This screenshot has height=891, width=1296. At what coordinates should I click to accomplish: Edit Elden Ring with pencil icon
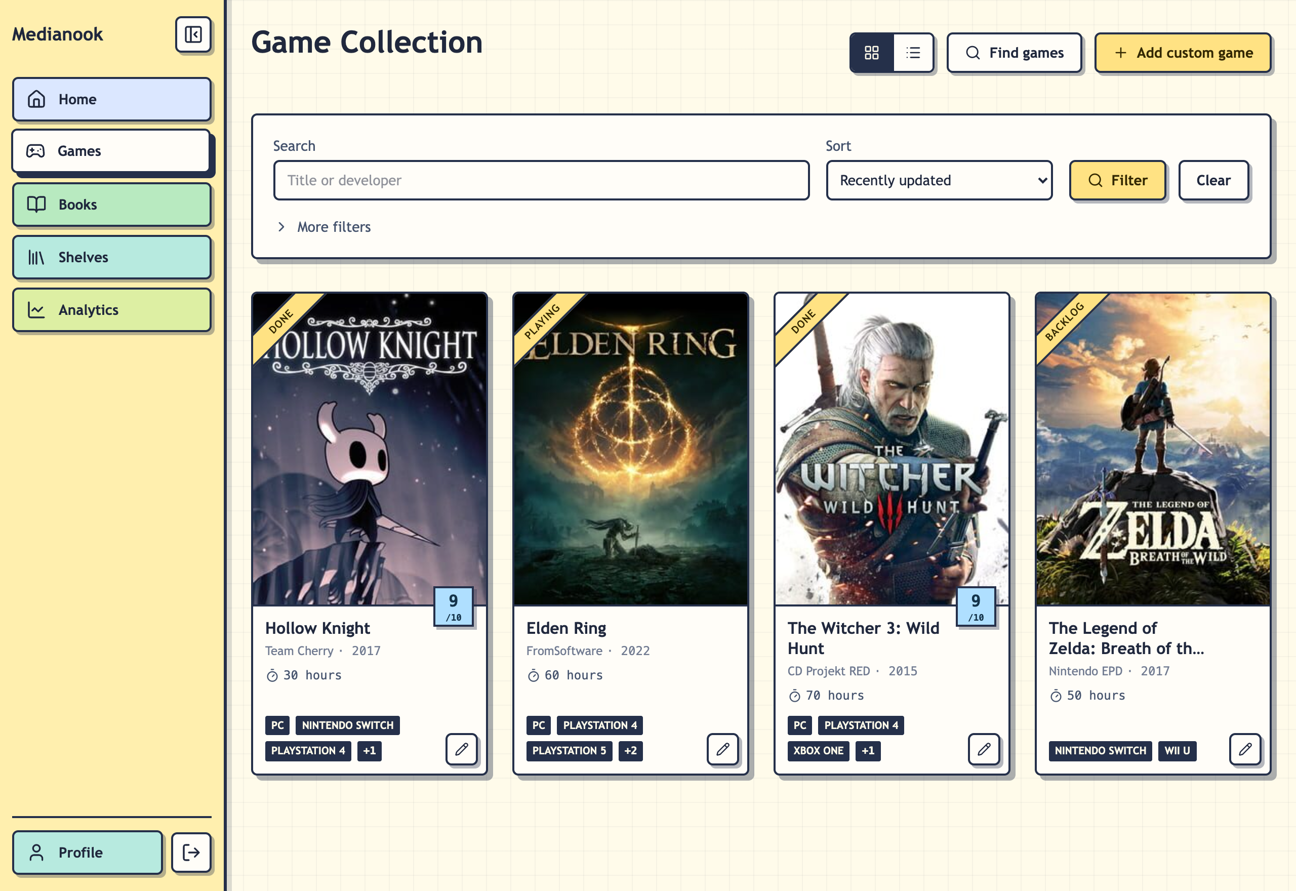tap(722, 749)
